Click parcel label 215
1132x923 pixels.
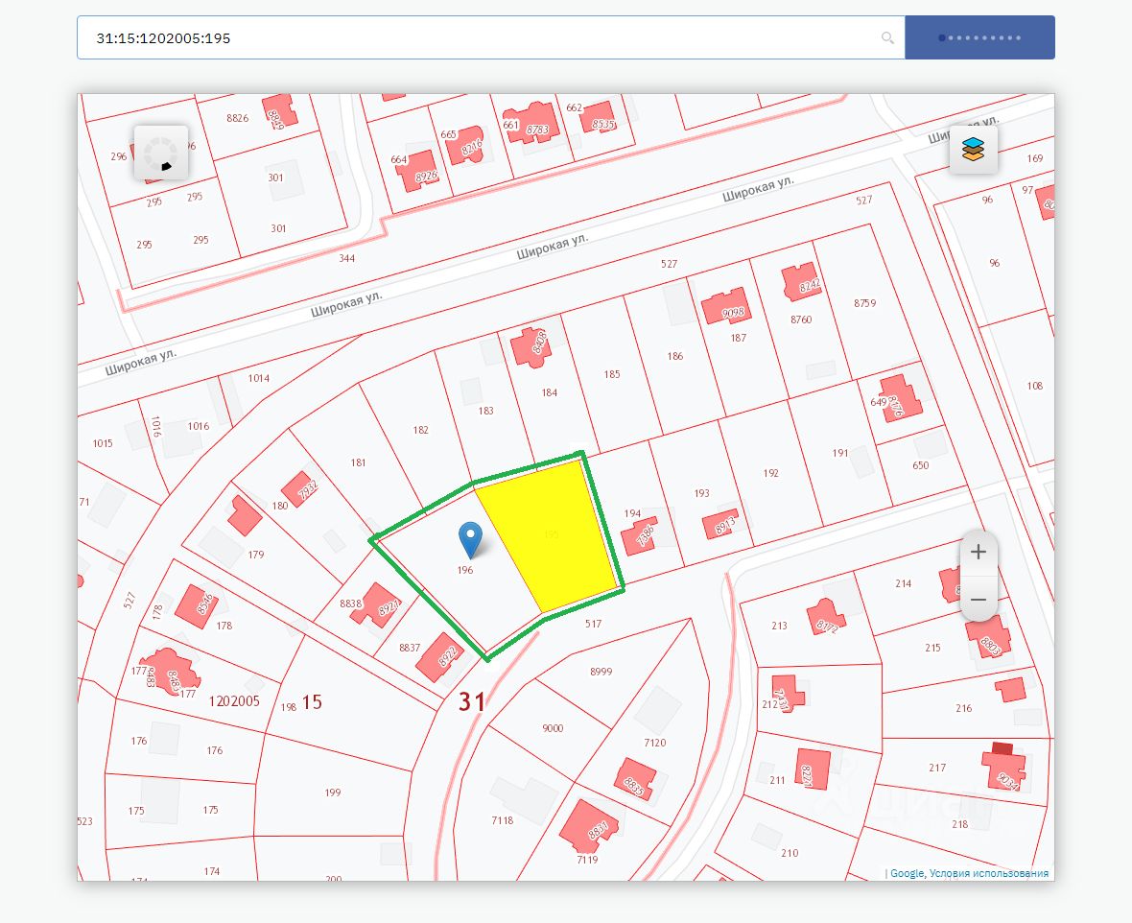[x=932, y=648]
